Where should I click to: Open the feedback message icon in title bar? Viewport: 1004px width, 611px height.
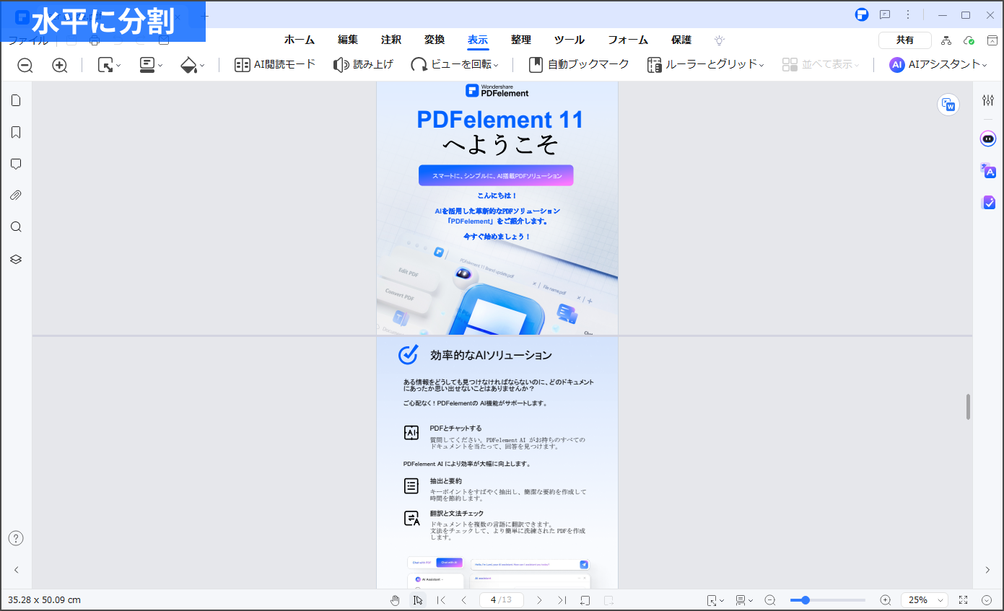[x=884, y=14]
